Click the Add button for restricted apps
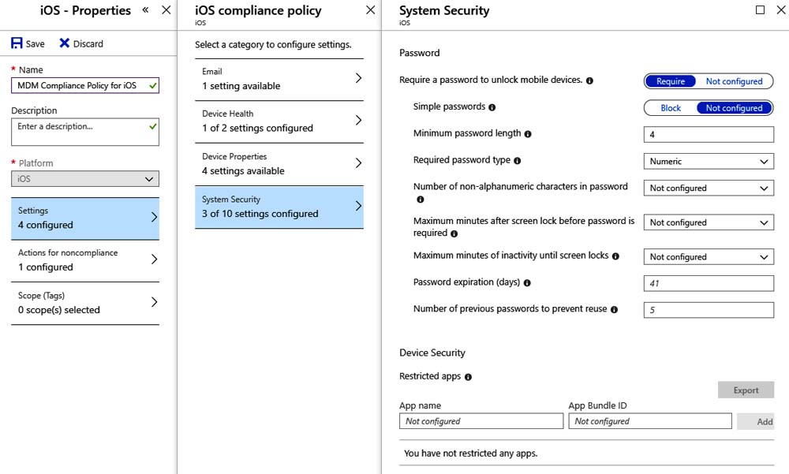789x474 pixels. 757,422
